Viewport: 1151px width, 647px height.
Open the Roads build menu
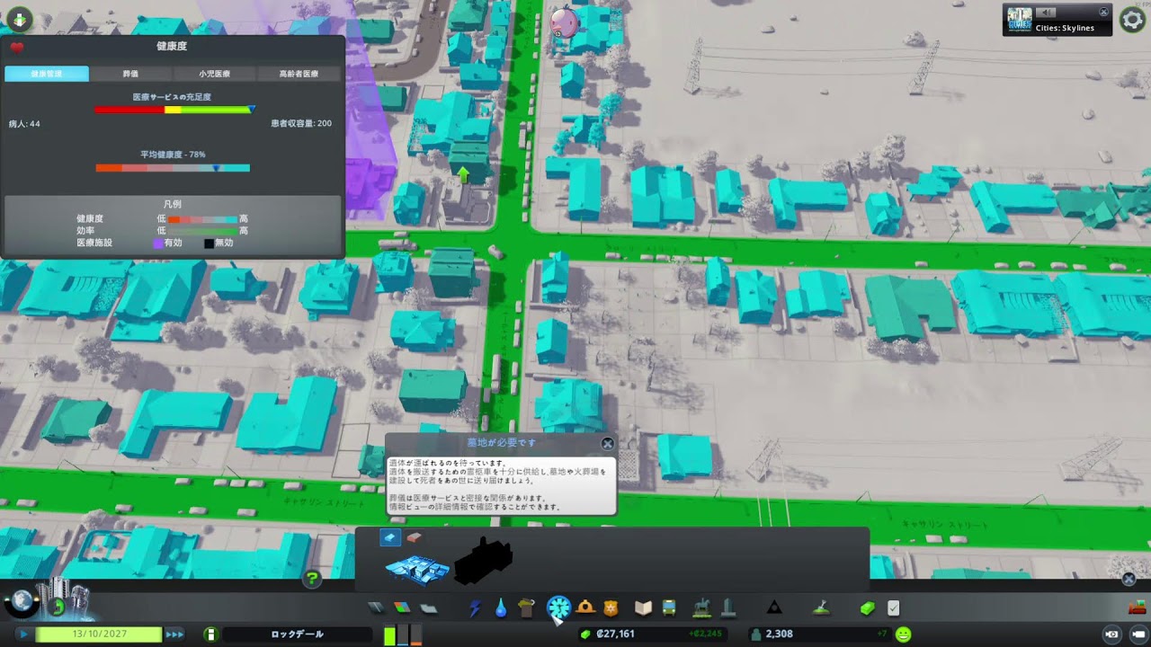pyautogui.click(x=376, y=608)
